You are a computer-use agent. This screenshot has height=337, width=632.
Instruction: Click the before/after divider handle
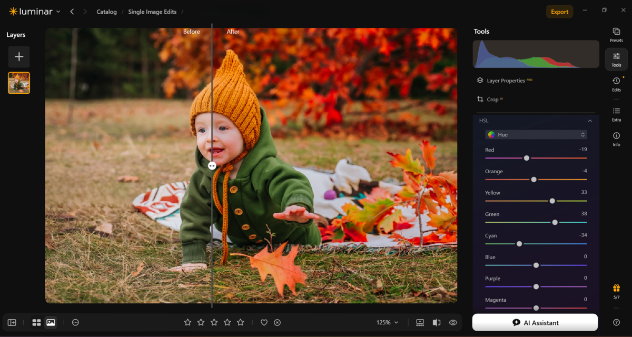pos(212,165)
